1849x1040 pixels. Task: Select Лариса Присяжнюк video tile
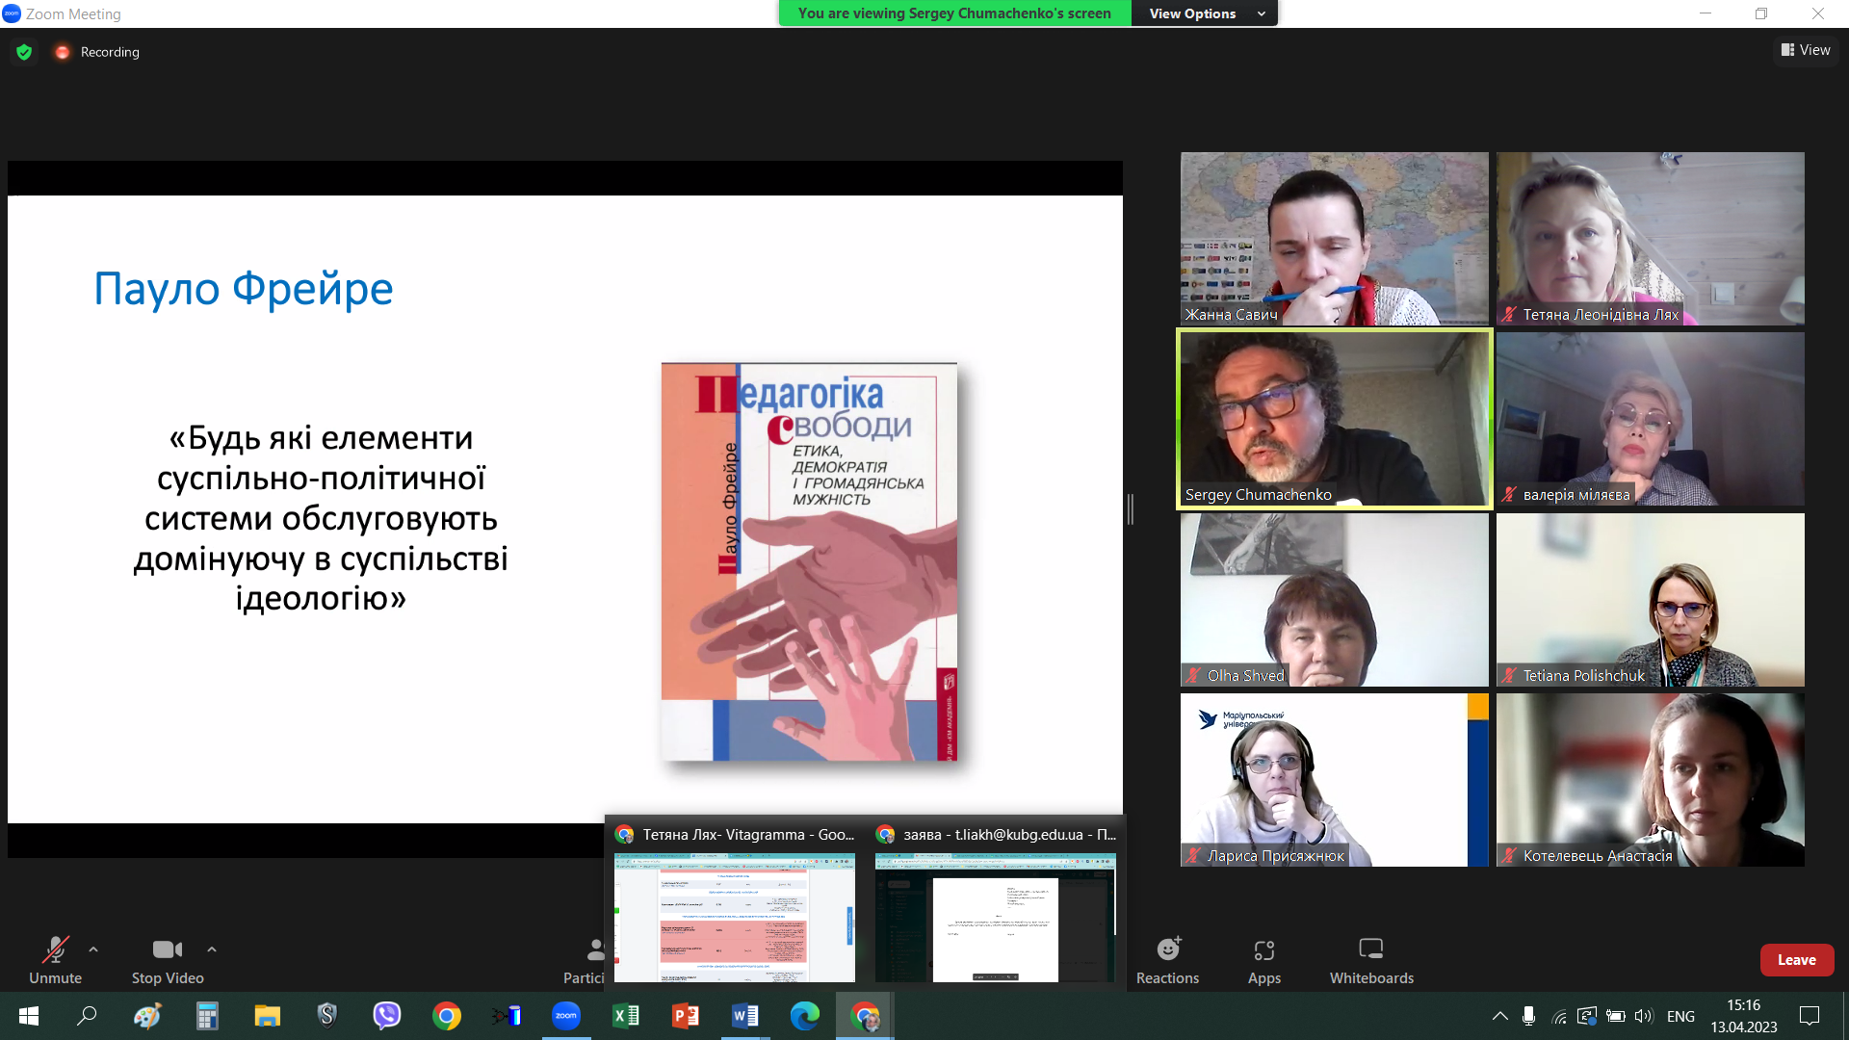point(1335,780)
